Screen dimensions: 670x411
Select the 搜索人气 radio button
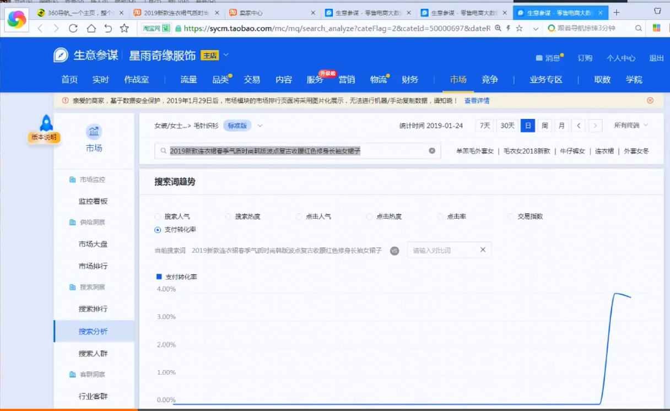pos(158,217)
